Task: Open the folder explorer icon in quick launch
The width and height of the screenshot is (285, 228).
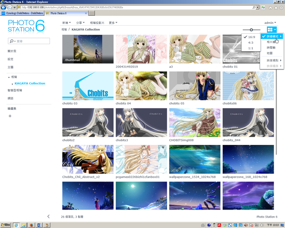Action: [24, 225]
